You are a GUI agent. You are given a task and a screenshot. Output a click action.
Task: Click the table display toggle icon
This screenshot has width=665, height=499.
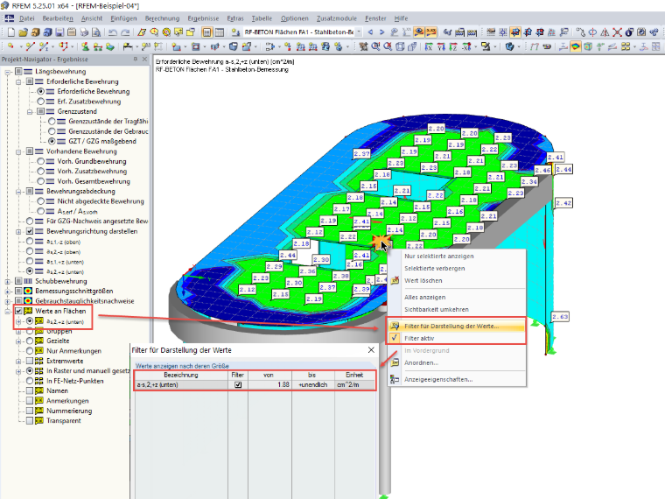pos(220,32)
